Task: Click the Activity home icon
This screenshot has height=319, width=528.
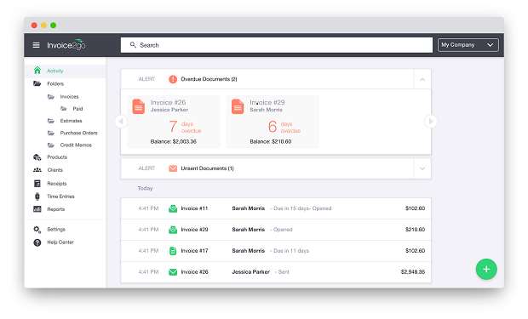Action: click(37, 71)
